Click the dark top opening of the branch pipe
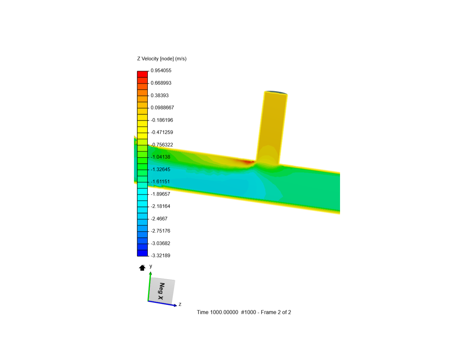 pos(276,93)
